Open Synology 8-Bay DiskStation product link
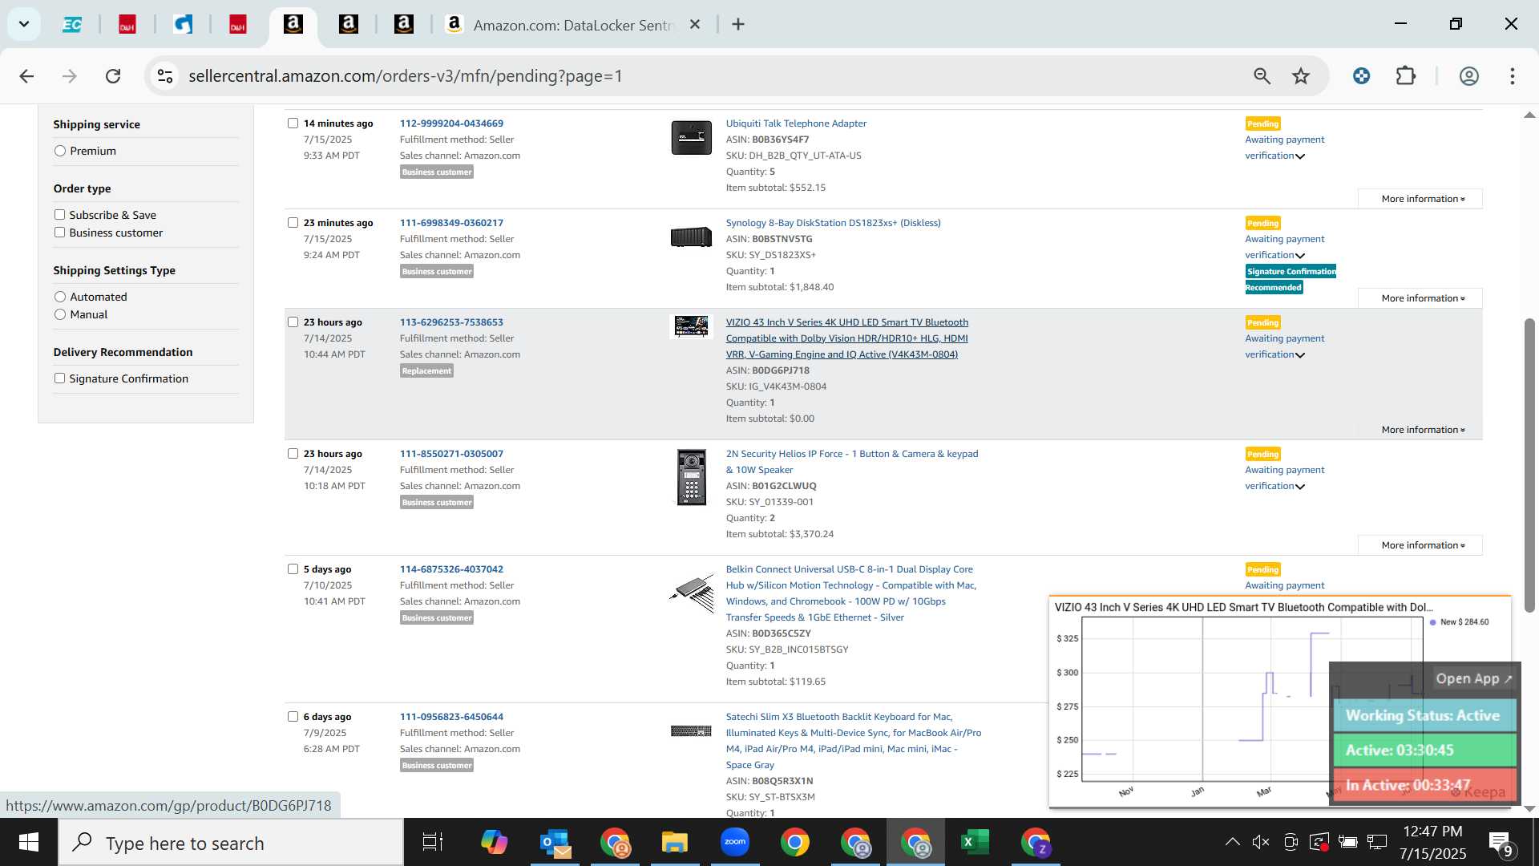The image size is (1539, 866). [833, 223]
